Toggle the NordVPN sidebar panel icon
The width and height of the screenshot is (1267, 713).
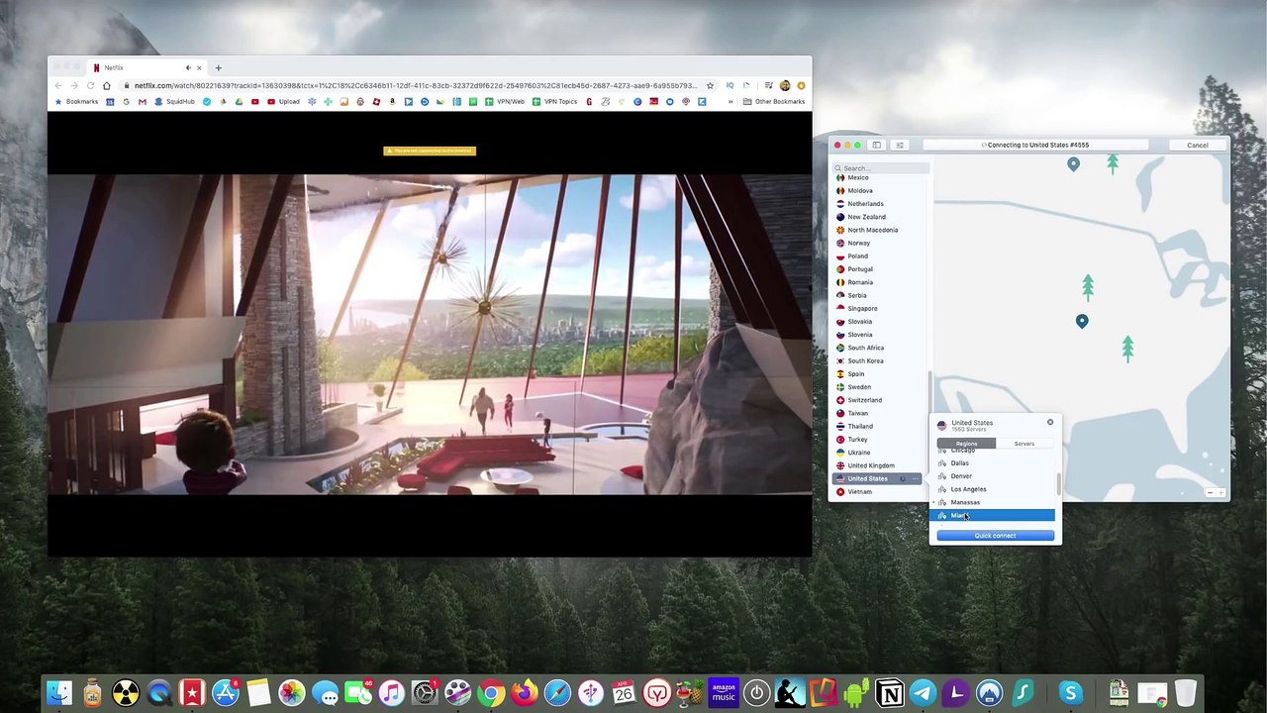click(x=876, y=146)
